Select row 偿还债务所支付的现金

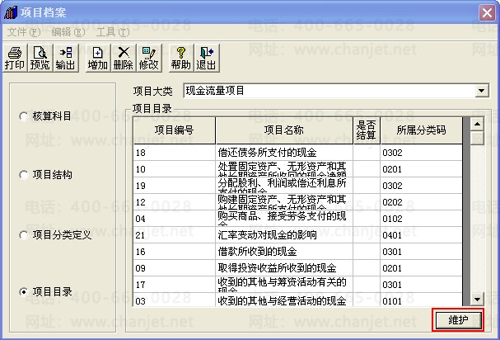[x=298, y=153]
